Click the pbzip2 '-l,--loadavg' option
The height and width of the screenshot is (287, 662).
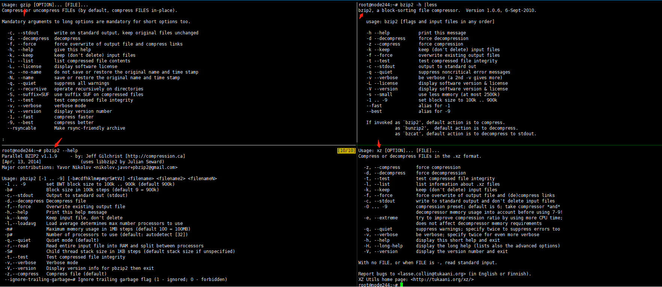[20, 223]
